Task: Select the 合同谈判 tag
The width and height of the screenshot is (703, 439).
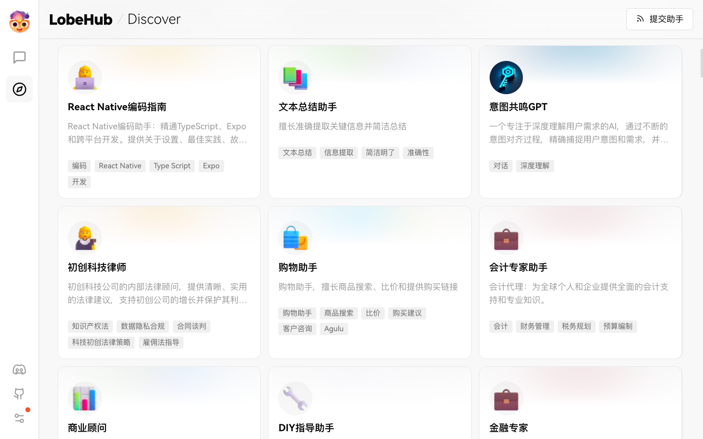Action: coord(191,326)
